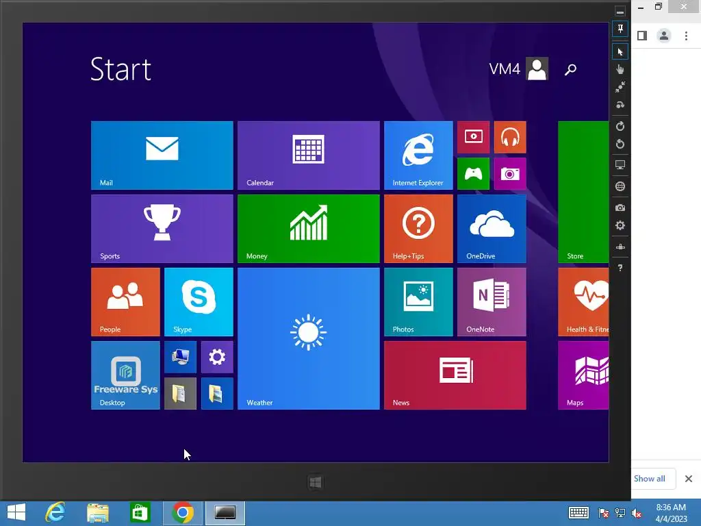Open the blue File Explorer tile
701x526 pixels.
(x=217, y=394)
